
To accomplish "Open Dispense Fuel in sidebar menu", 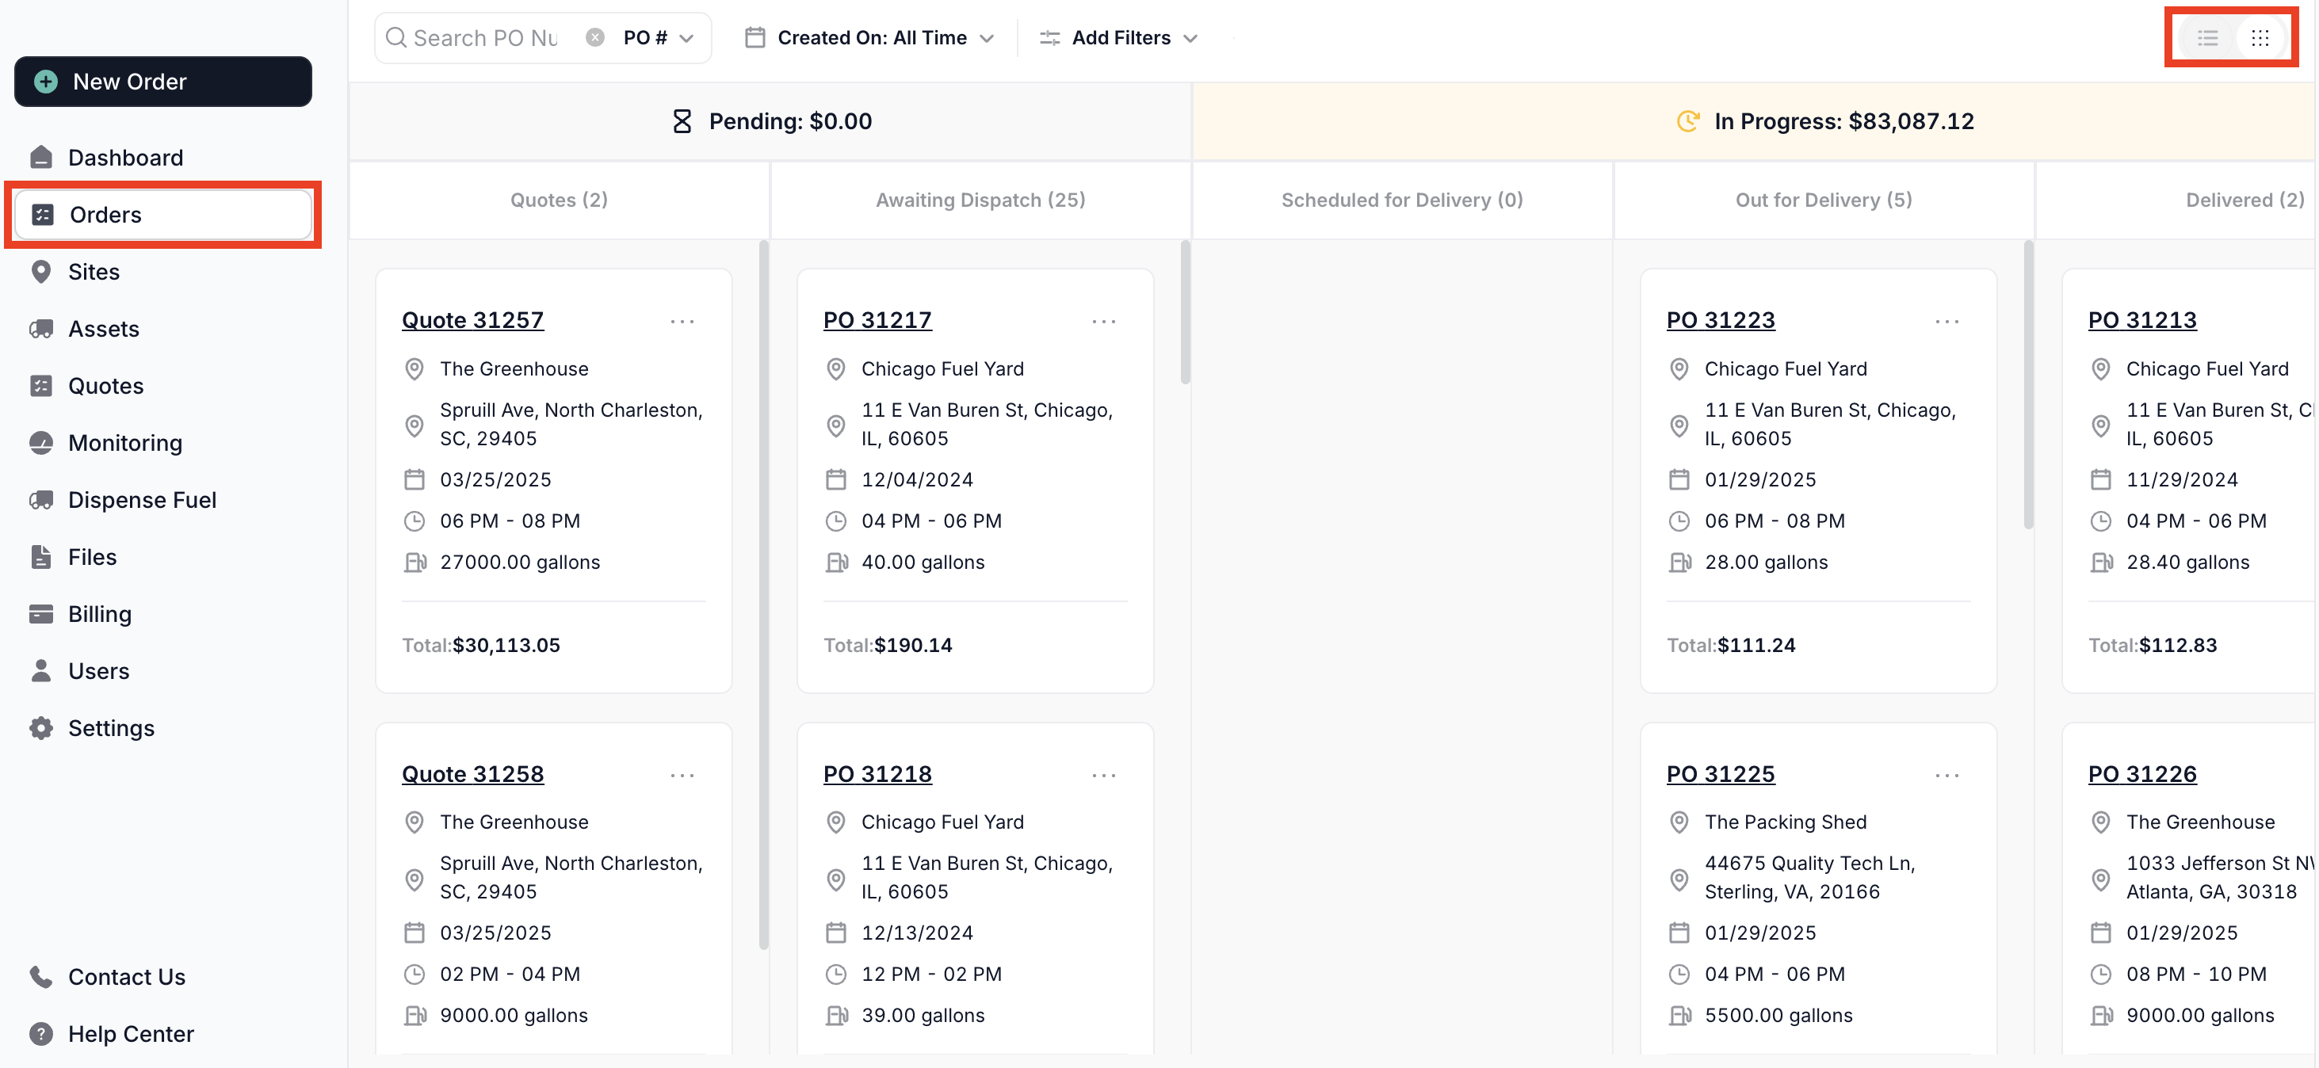I will [141, 499].
